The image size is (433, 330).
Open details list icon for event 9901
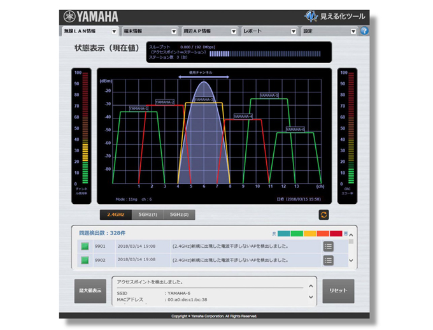click(328, 247)
